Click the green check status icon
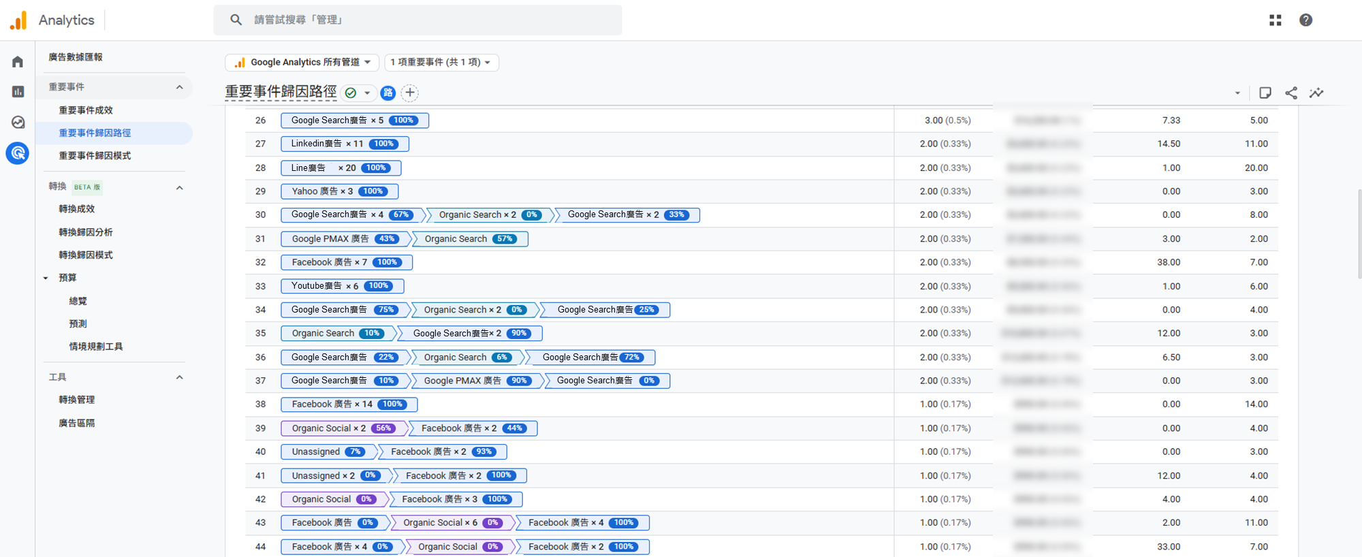1362x557 pixels. [351, 93]
